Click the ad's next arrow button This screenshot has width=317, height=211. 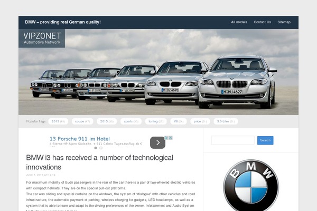pyautogui.click(x=157, y=142)
